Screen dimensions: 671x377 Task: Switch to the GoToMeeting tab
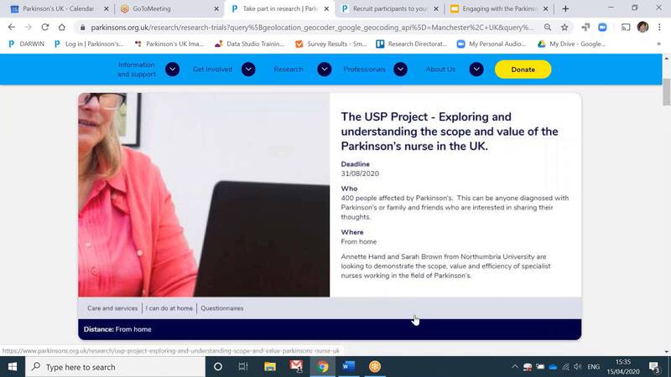[x=169, y=8]
